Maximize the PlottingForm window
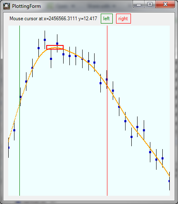 click(150, 5)
